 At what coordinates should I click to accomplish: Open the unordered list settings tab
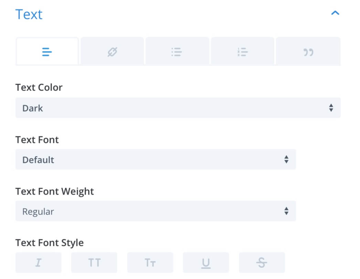coord(177,51)
